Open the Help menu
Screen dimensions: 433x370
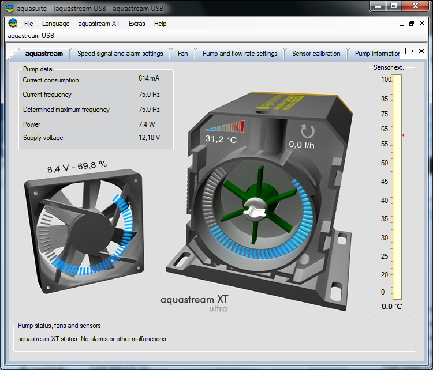coord(160,24)
